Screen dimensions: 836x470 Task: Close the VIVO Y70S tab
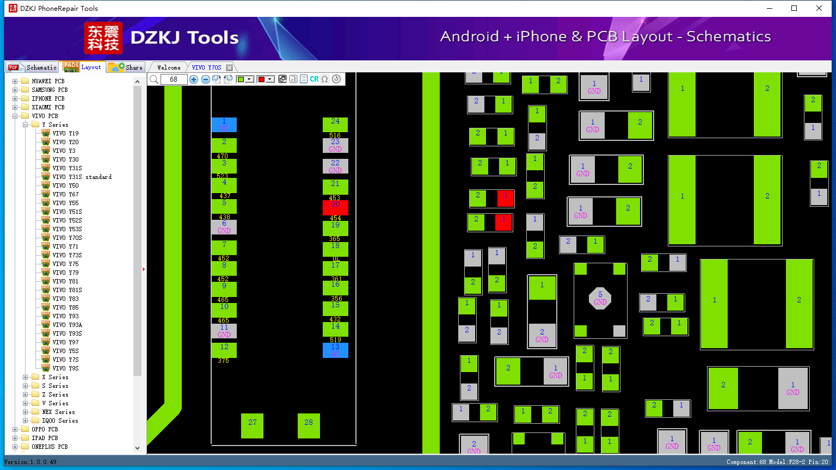coord(229,67)
